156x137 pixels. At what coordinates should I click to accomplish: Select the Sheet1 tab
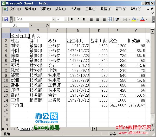[x=25, y=129]
